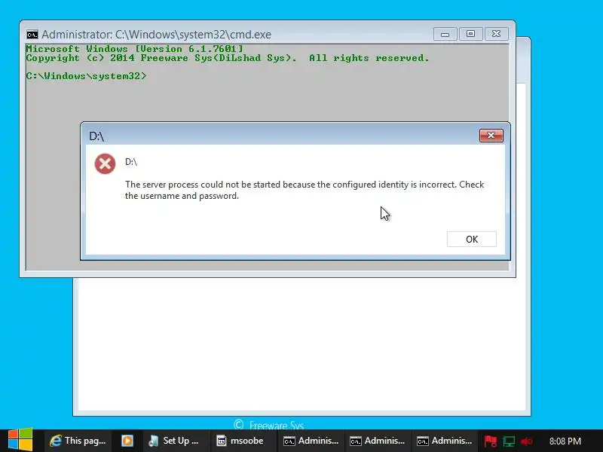Viewport: 603px width, 452px height.
Task: Open the media player taskbar icon
Action: click(x=127, y=441)
